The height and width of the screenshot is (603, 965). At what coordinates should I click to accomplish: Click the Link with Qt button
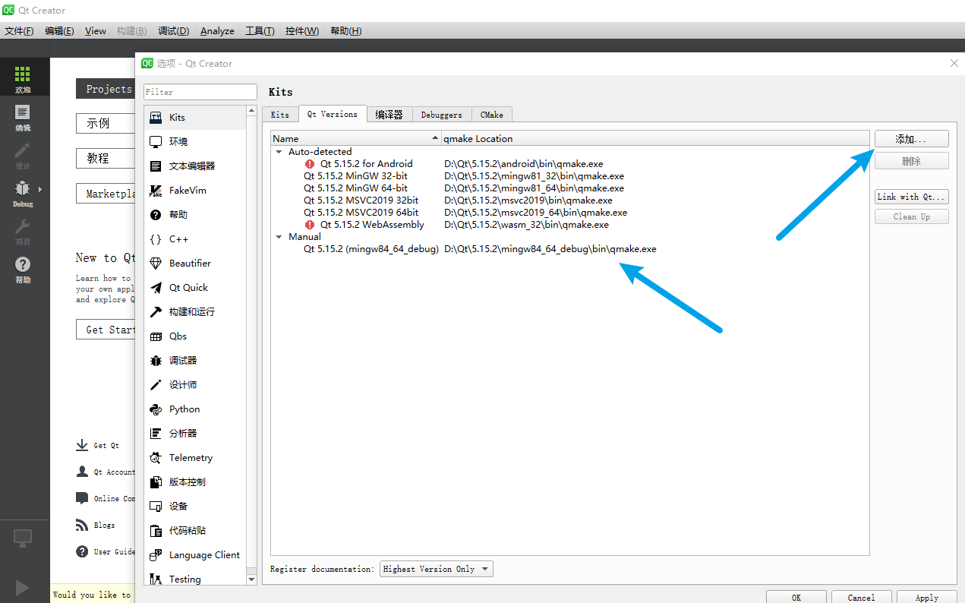911,196
